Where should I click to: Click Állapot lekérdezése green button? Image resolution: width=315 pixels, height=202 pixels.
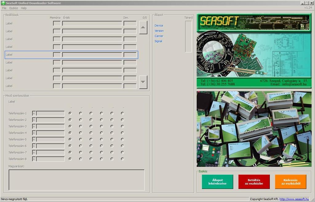pos(217,182)
